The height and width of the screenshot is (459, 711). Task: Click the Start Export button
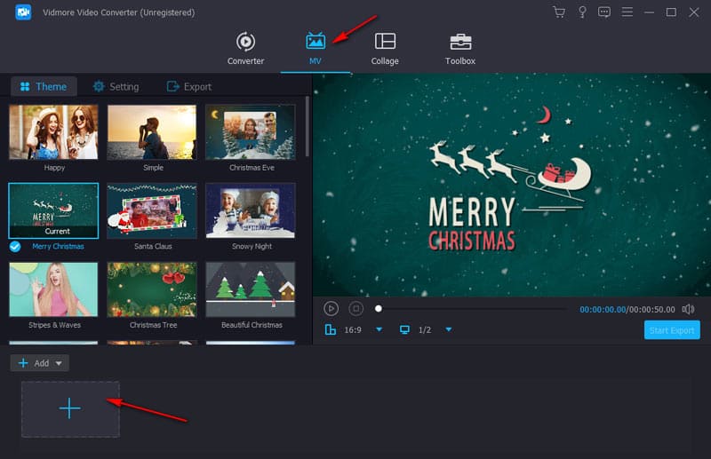[672, 330]
